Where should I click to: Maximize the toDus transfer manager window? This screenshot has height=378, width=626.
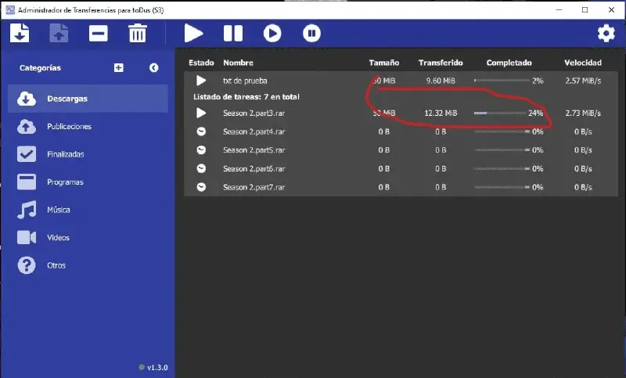[x=585, y=9]
